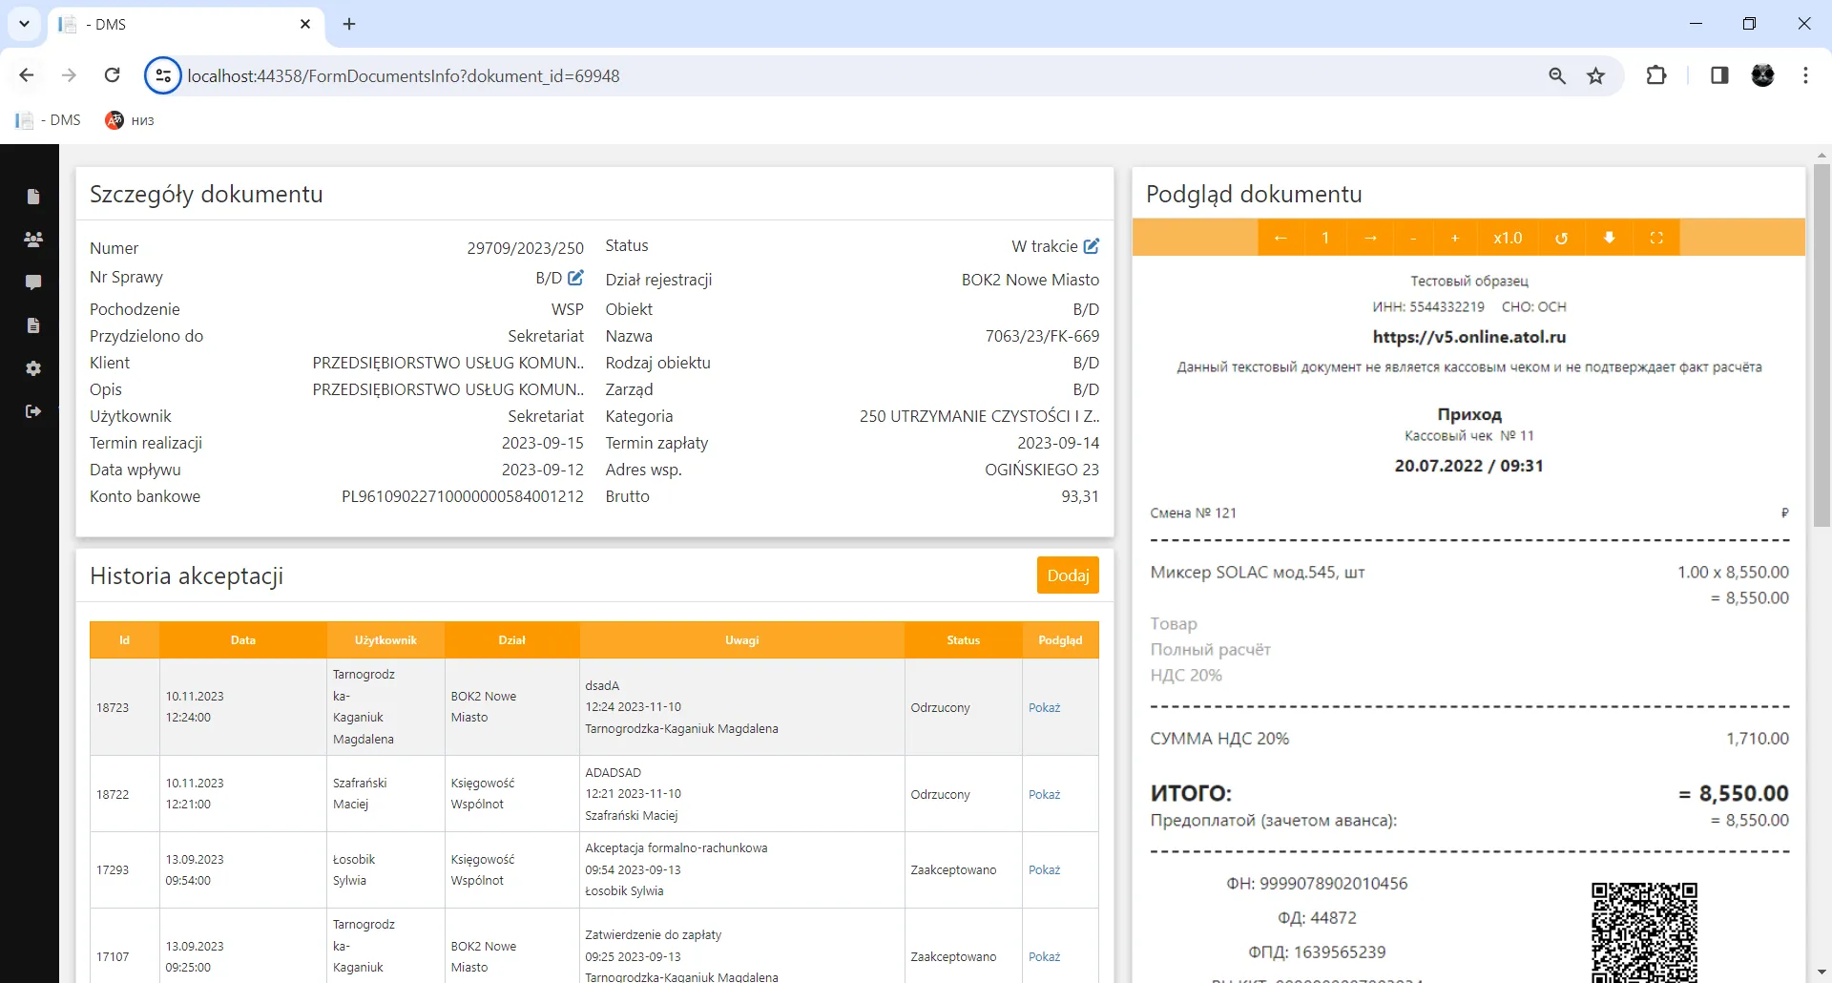Click Pokaż for entry 17293

click(1044, 869)
